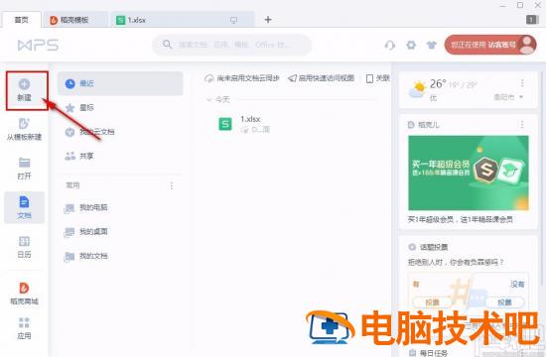Click 买1年超级会员 caption link
Viewport: 546px width, 357px height.
coord(460,219)
